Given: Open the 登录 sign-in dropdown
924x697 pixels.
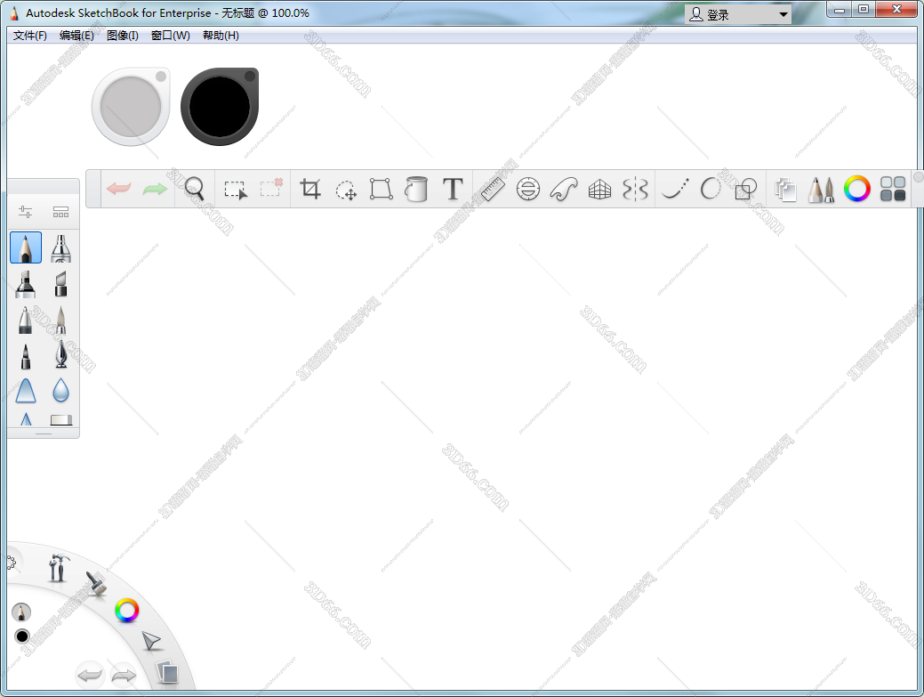Looking at the screenshot, I should (x=738, y=14).
